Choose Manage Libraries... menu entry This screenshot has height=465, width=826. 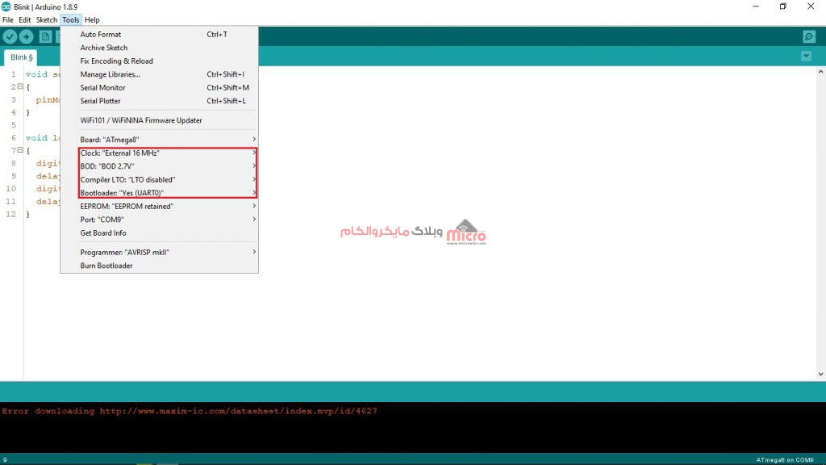110,74
